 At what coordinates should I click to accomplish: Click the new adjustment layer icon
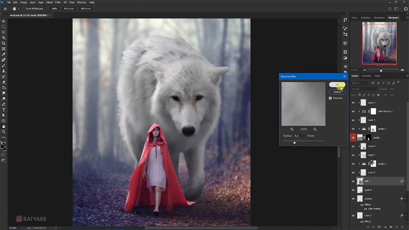[x=385, y=227]
